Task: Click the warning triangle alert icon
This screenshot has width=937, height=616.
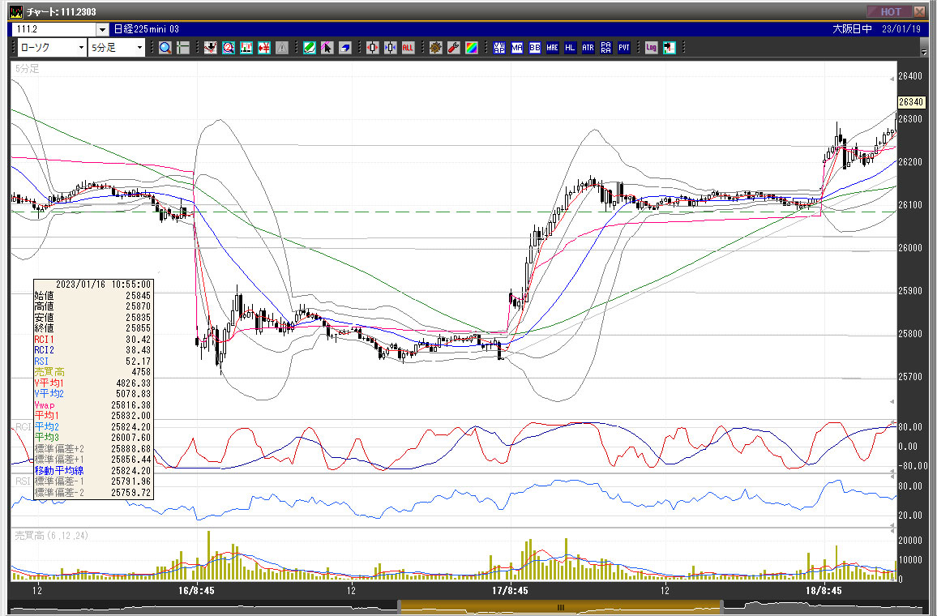Action: coord(282,48)
